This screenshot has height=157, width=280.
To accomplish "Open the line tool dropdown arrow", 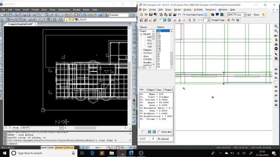I will pyautogui.click(x=202, y=20).
